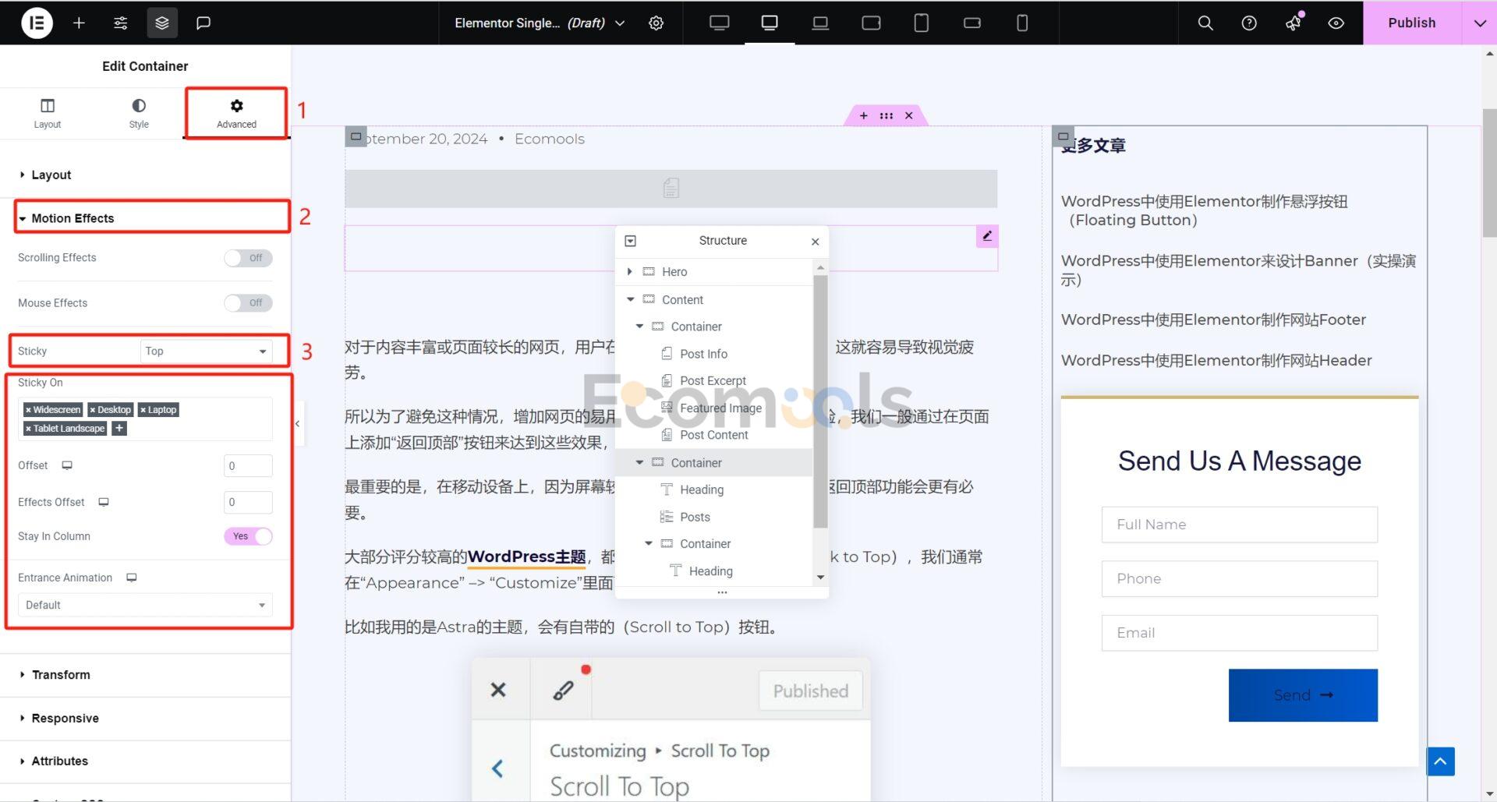Image resolution: width=1497 pixels, height=802 pixels.
Task: Collapse all in Structure panel
Action: [631, 241]
